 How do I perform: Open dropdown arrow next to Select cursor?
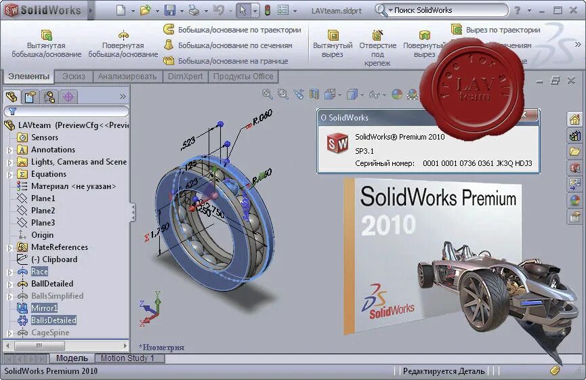[255, 12]
